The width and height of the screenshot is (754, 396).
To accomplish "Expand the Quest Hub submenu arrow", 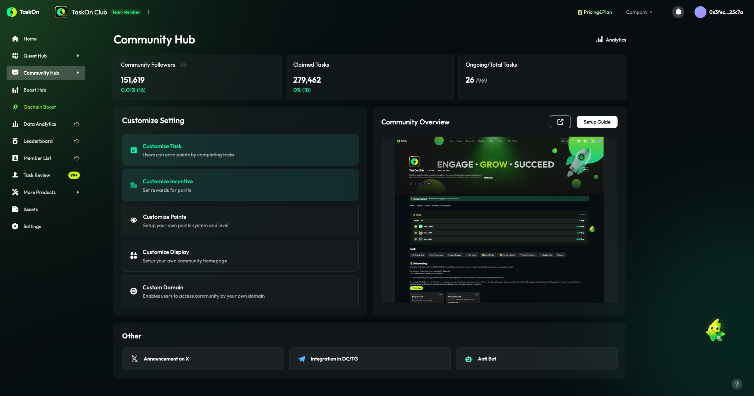I will [x=78, y=56].
